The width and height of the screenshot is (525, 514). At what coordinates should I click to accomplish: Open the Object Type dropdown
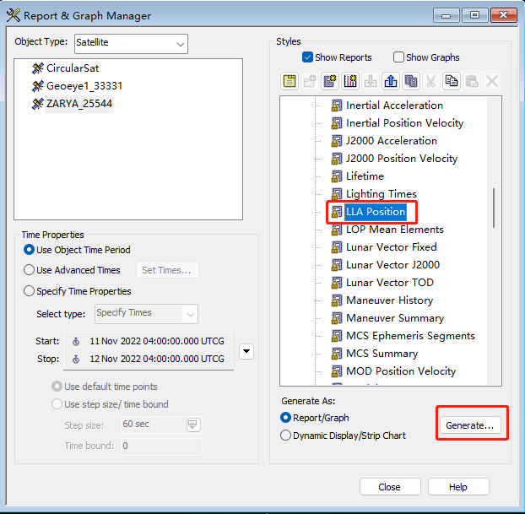pyautogui.click(x=181, y=43)
